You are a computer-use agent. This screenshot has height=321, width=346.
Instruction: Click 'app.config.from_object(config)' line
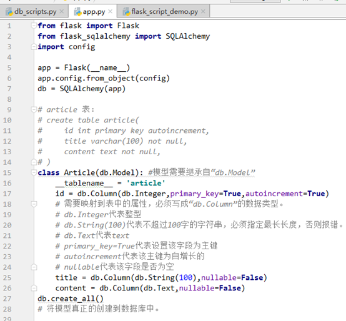coord(104,78)
